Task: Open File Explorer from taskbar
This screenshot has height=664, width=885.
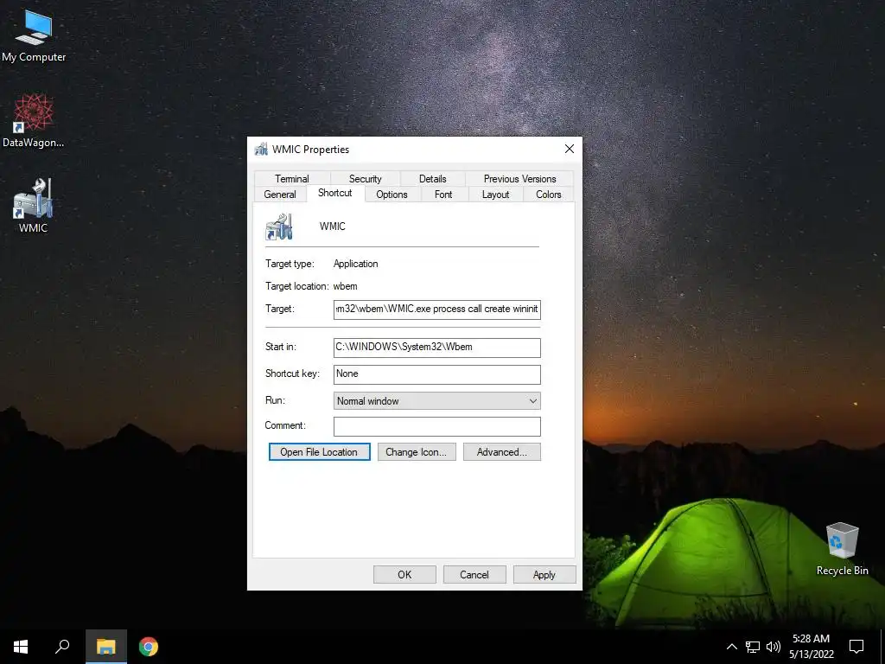Action: [105, 647]
